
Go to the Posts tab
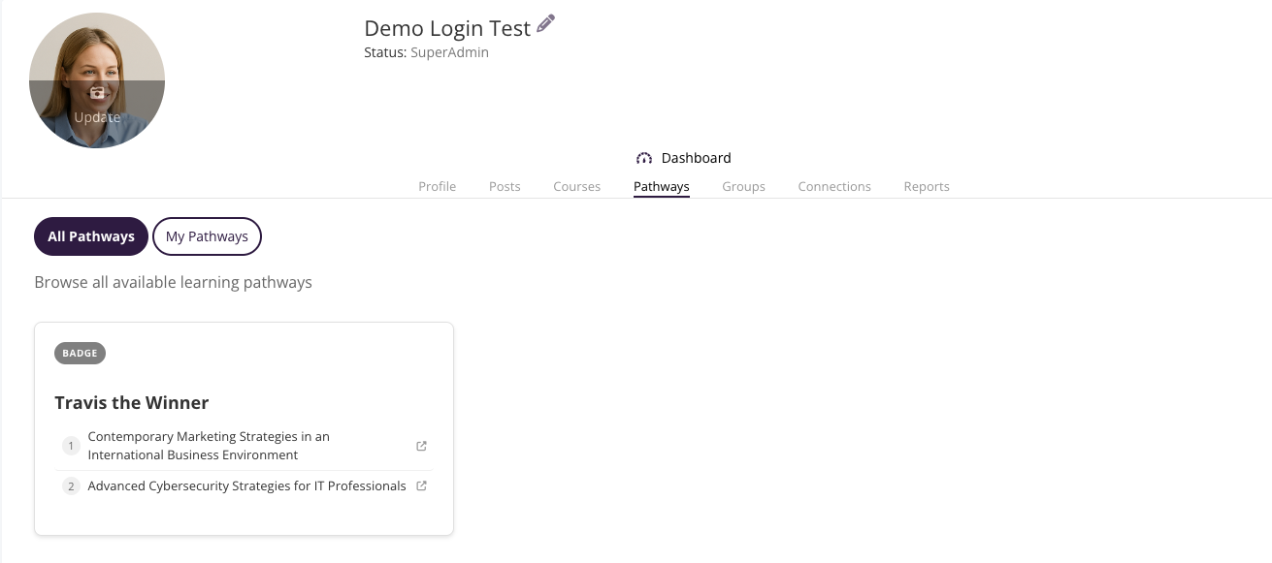click(x=505, y=186)
